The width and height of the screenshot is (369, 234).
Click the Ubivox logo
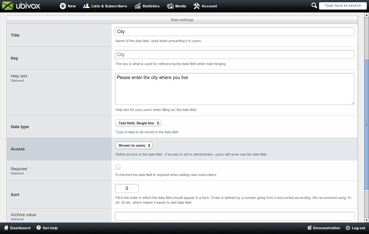(21, 6)
